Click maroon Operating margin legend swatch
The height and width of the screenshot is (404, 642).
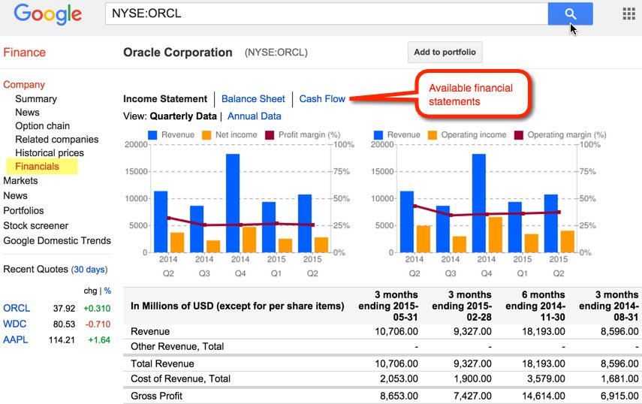point(519,135)
